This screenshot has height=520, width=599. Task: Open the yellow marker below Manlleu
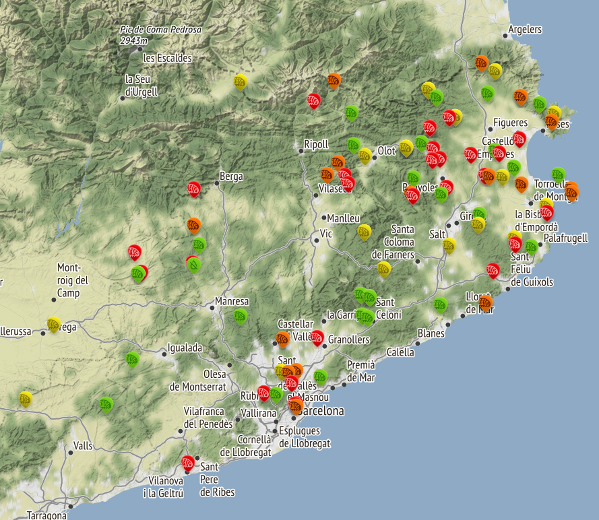click(x=365, y=232)
